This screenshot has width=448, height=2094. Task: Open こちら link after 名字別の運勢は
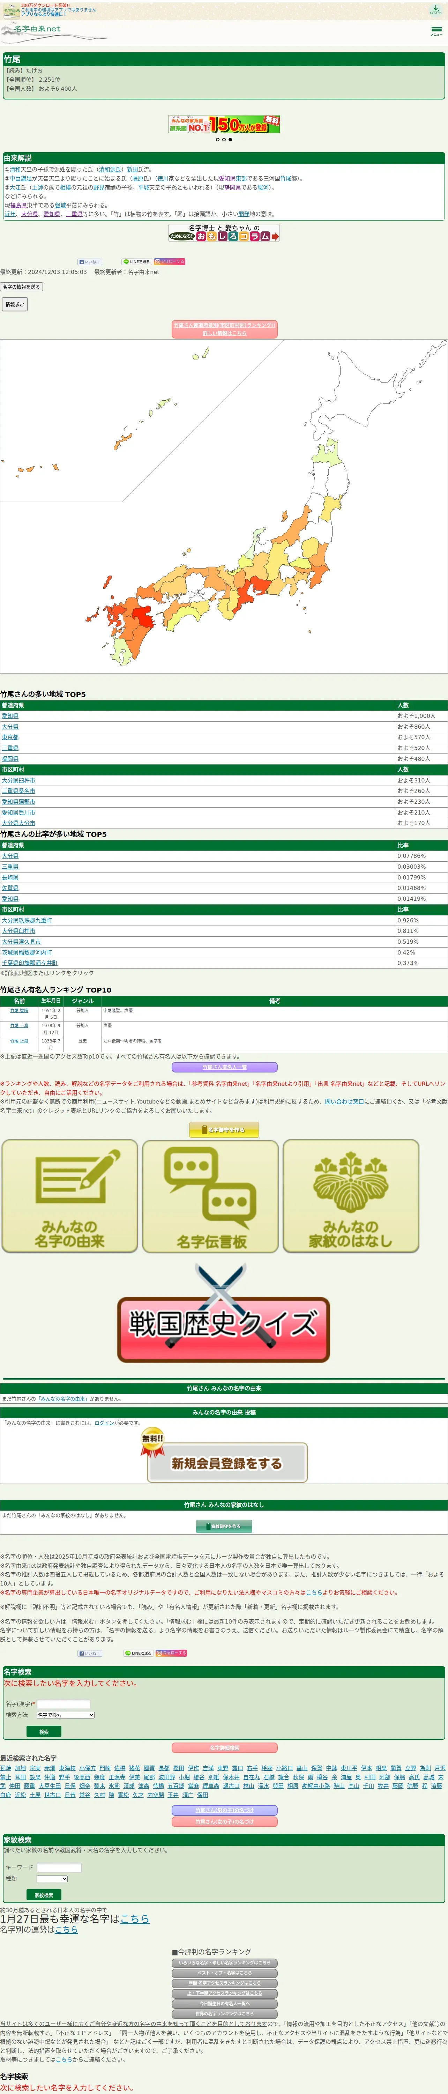[67, 1930]
